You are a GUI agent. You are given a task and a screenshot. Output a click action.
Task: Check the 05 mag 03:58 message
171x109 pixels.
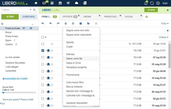43,64
